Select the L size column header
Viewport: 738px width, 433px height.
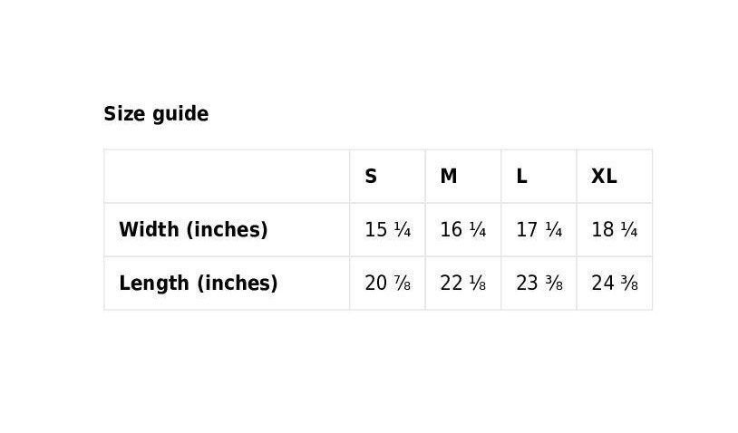pyautogui.click(x=539, y=177)
